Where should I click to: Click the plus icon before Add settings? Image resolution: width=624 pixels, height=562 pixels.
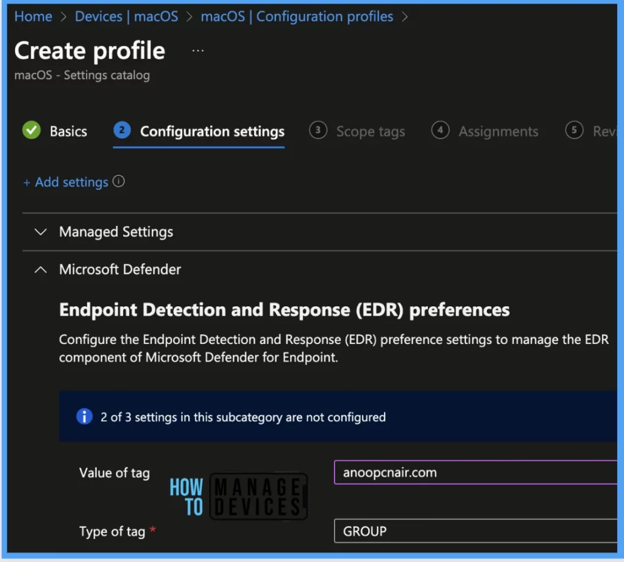27,183
